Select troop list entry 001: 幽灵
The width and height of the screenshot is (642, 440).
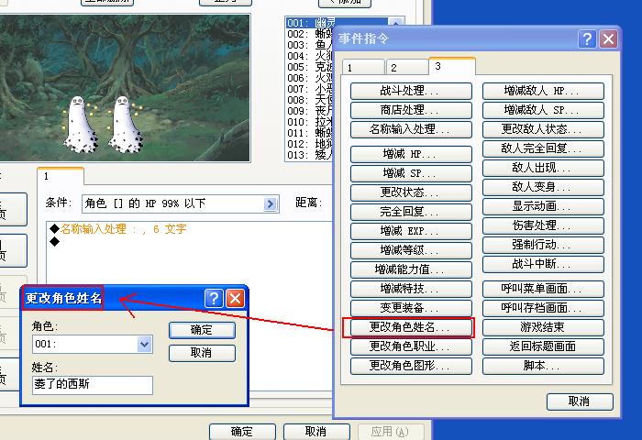[337, 23]
